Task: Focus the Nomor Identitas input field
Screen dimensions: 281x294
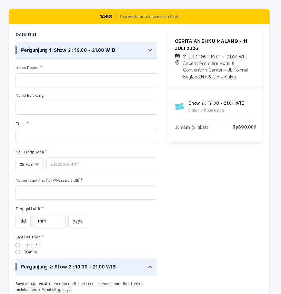Action: pyautogui.click(x=86, y=192)
